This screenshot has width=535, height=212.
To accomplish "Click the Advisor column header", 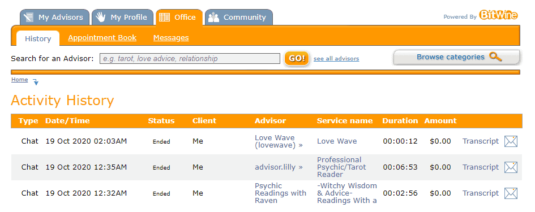I will click(270, 121).
